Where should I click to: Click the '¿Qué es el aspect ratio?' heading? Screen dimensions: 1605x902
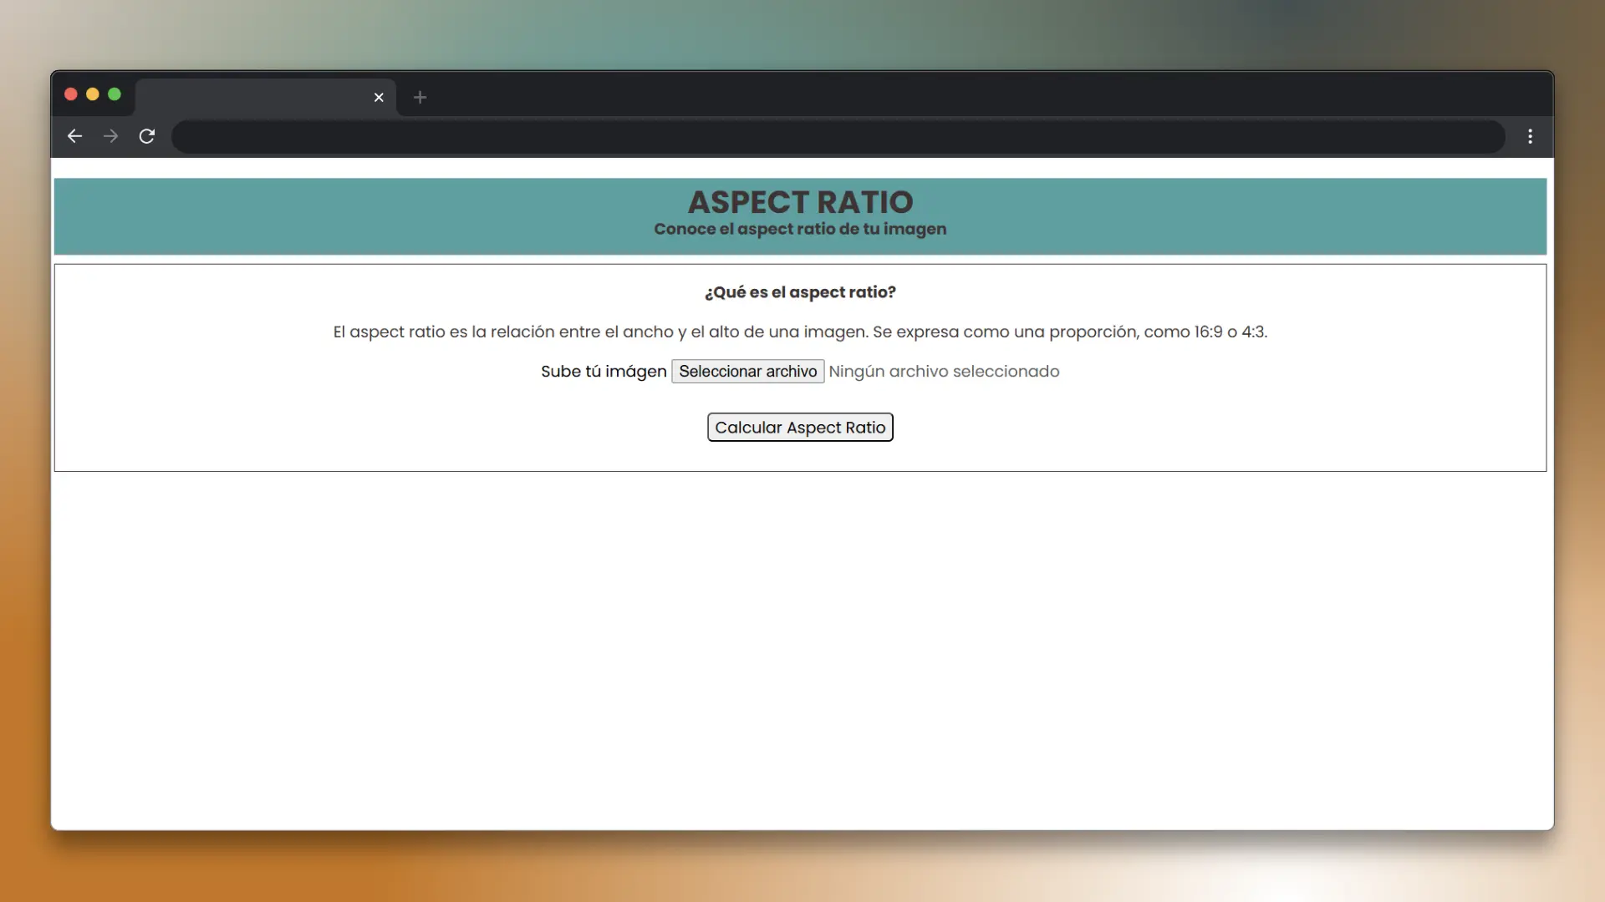pos(800,292)
